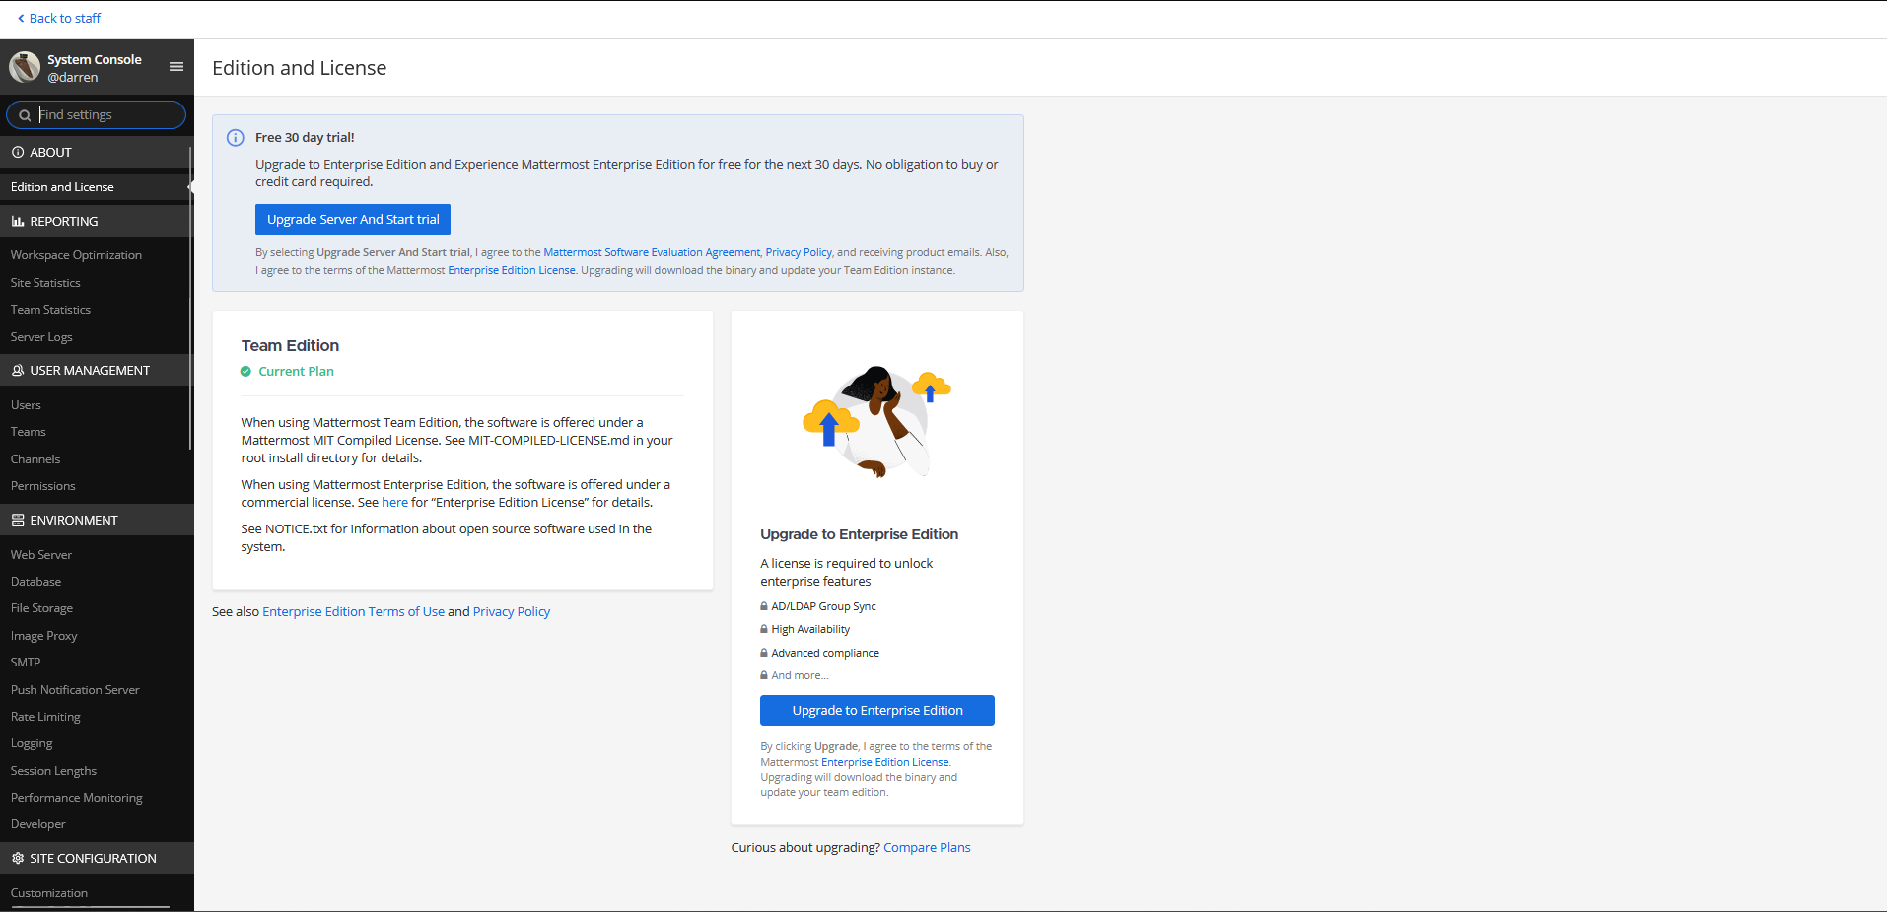Click the Upgrade to Enterprise Edition button
Screen dimensions: 1887x912
(876, 711)
